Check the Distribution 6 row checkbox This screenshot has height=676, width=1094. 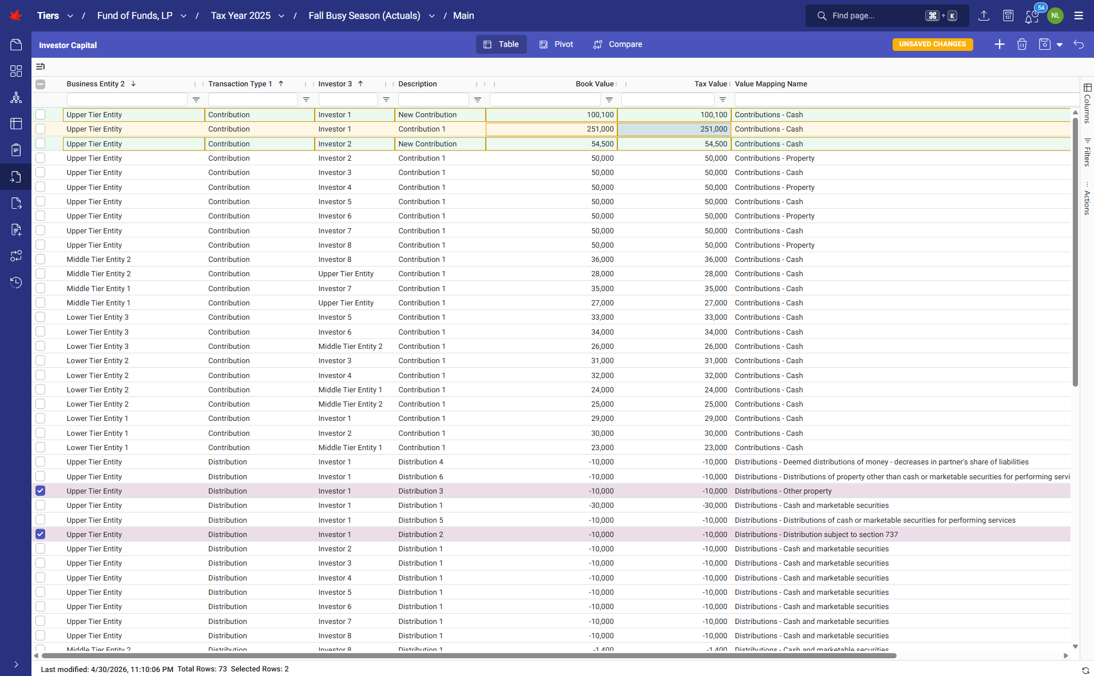pos(40,476)
